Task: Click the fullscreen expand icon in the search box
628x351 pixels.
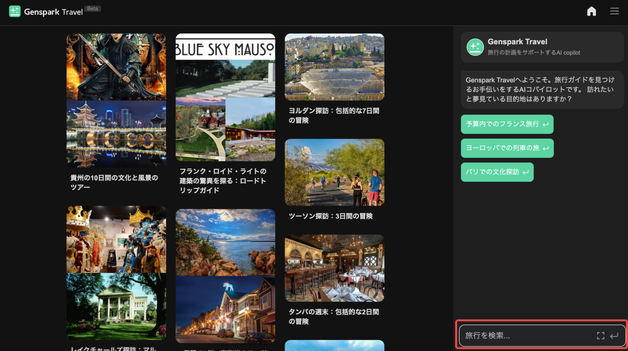Action: [x=601, y=335]
